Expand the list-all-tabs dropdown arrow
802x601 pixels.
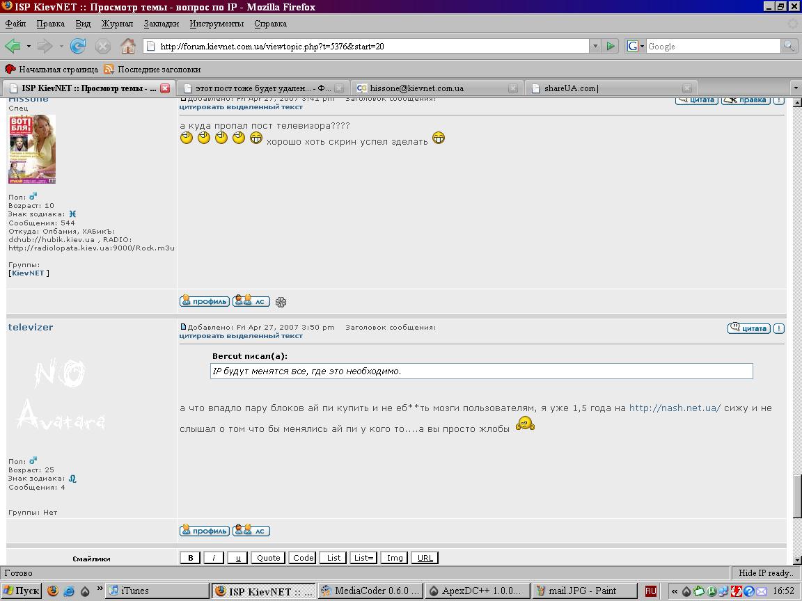click(796, 88)
